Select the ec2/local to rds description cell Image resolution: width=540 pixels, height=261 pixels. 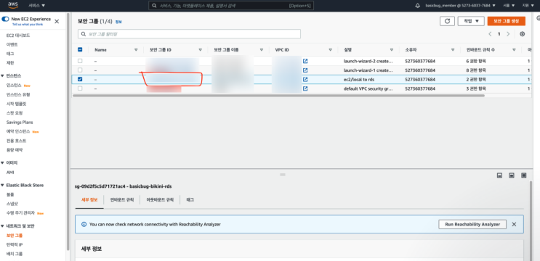(x=359, y=79)
